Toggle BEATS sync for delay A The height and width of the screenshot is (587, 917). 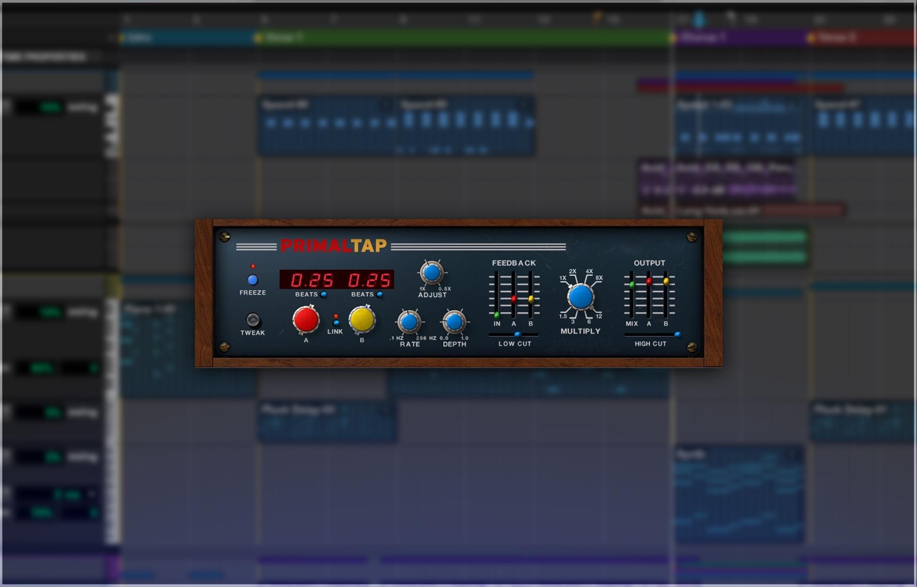point(324,294)
